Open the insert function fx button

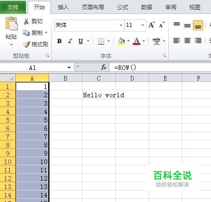[104, 67]
